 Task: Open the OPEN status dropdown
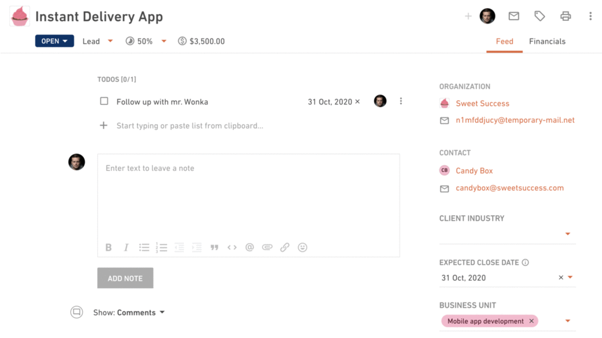click(55, 41)
